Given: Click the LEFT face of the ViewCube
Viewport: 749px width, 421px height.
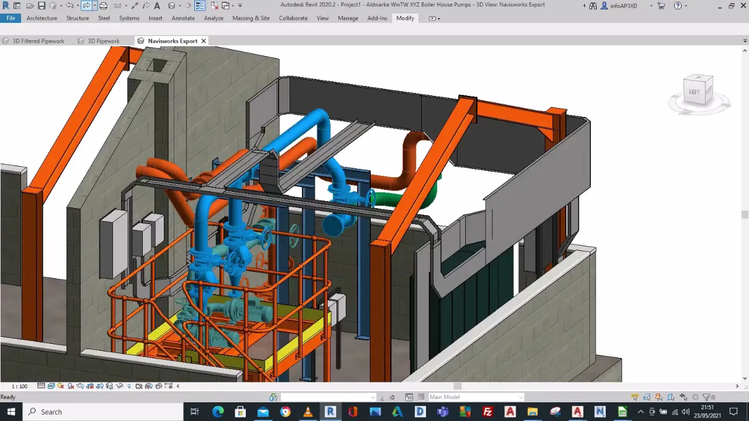Looking at the screenshot, I should click(x=695, y=91).
